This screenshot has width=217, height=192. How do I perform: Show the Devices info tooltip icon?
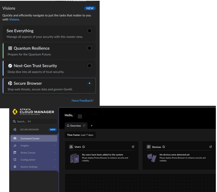coord(164,147)
